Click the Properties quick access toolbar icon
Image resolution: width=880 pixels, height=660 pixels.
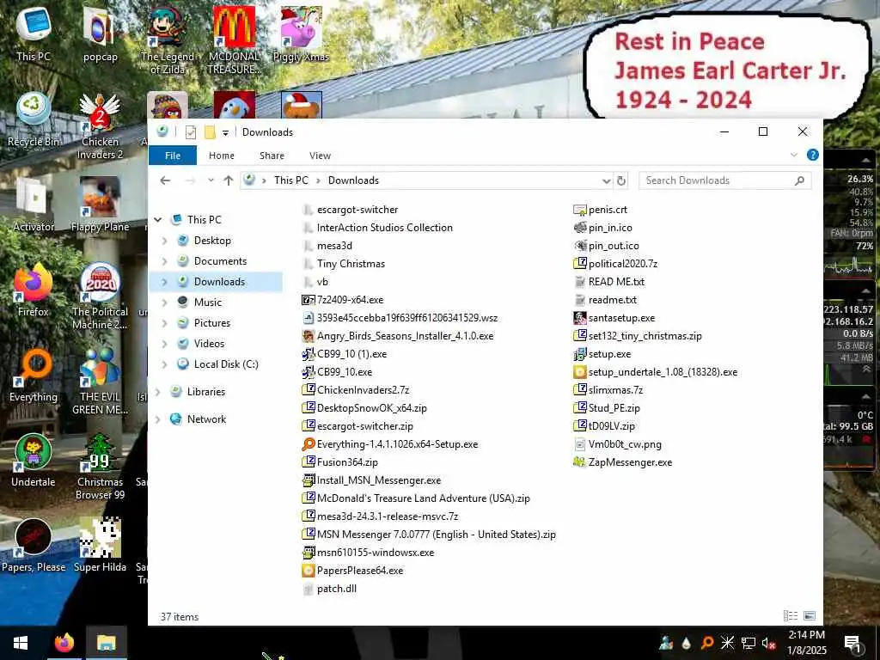(x=190, y=131)
